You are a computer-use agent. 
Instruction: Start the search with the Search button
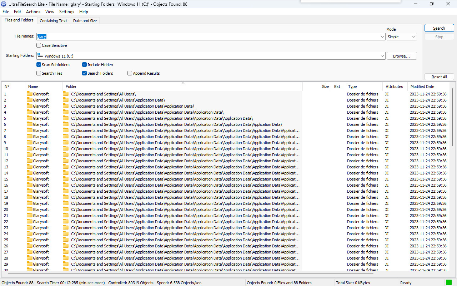point(439,28)
